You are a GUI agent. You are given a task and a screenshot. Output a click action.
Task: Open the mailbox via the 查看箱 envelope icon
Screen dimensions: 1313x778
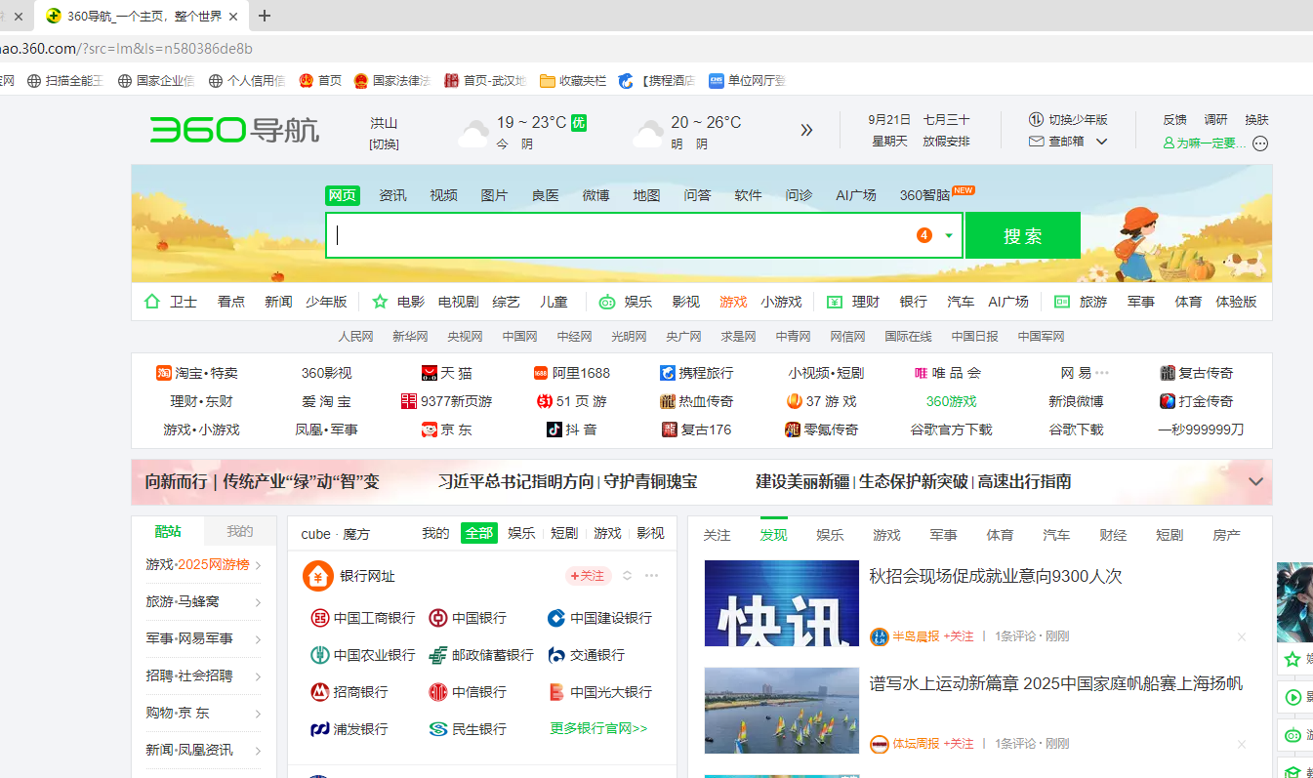point(1037,141)
